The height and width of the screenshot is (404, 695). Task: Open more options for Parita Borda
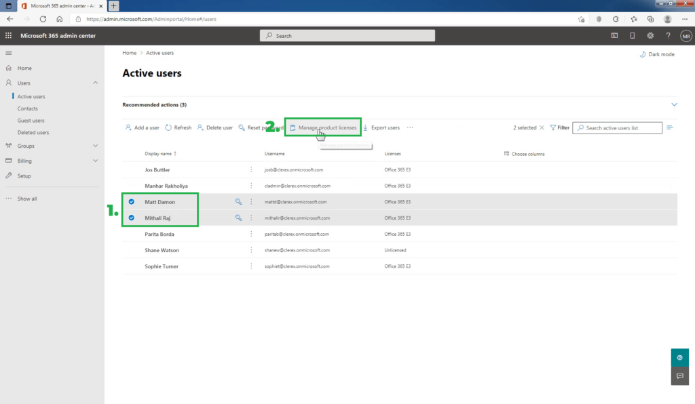click(x=251, y=234)
